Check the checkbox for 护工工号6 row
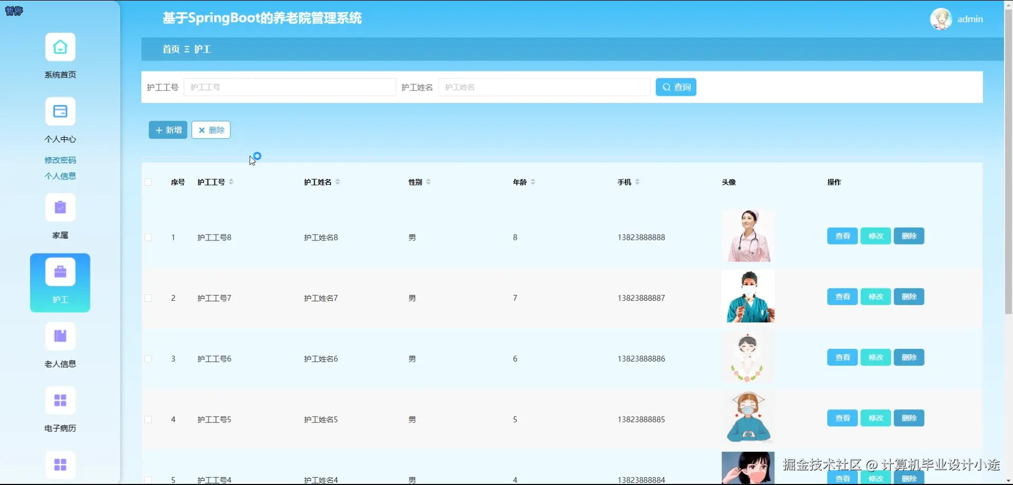The height and width of the screenshot is (485, 1013). [149, 358]
